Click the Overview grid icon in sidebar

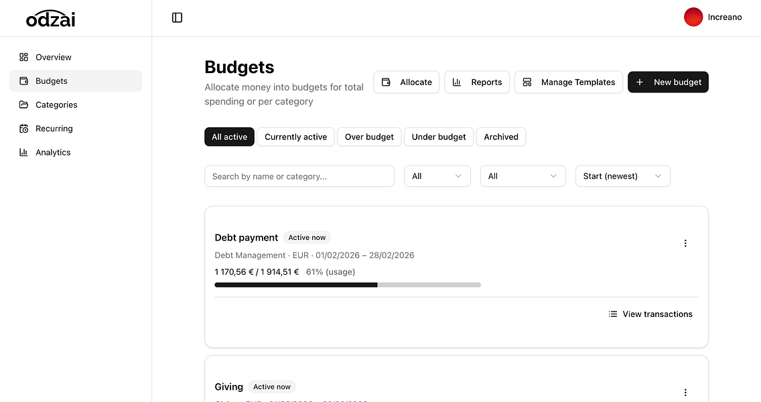coord(24,58)
